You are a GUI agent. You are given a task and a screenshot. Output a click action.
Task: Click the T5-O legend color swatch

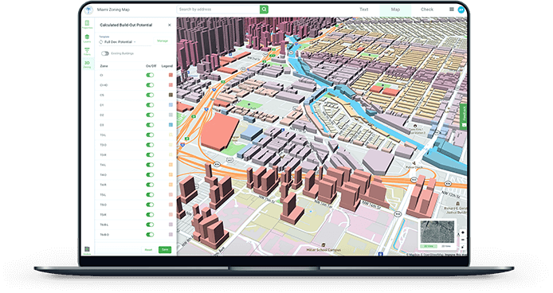coord(171,205)
